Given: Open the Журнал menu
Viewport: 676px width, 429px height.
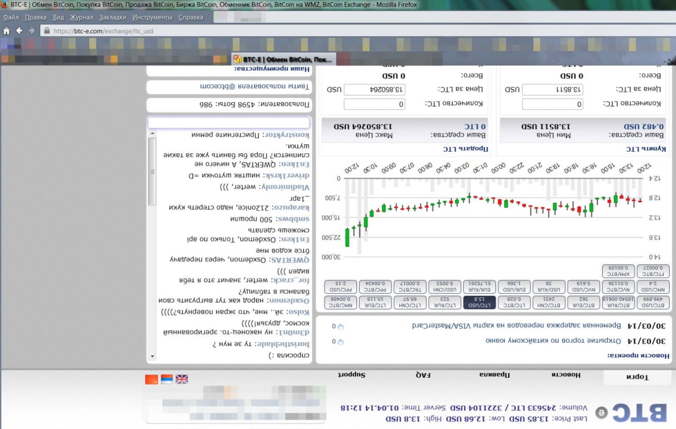Looking at the screenshot, I should click(81, 17).
